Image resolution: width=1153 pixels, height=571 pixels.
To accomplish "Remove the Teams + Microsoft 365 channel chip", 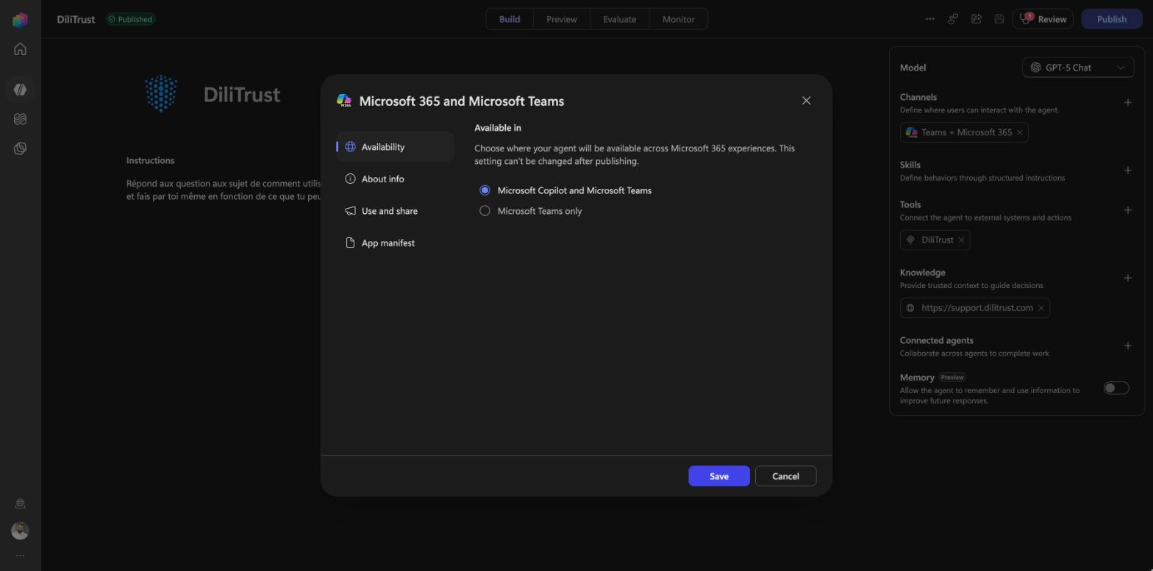I will (1019, 132).
